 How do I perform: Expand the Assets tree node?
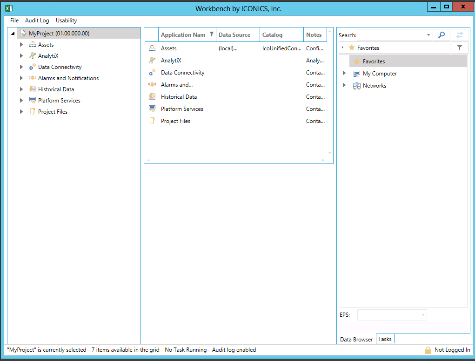[x=21, y=45]
